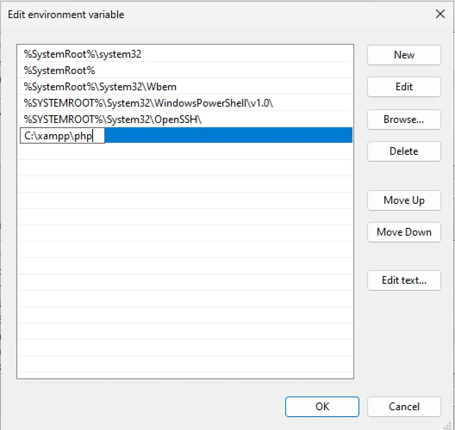
Task: Click inside the C:\xampp\php edit field
Action: [x=62, y=135]
